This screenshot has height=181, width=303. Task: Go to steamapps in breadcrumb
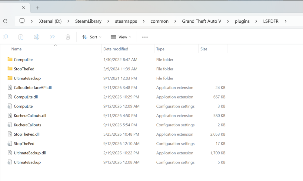[126, 21]
